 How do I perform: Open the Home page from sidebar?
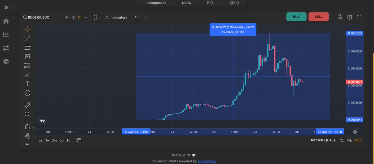(x=6, y=21)
